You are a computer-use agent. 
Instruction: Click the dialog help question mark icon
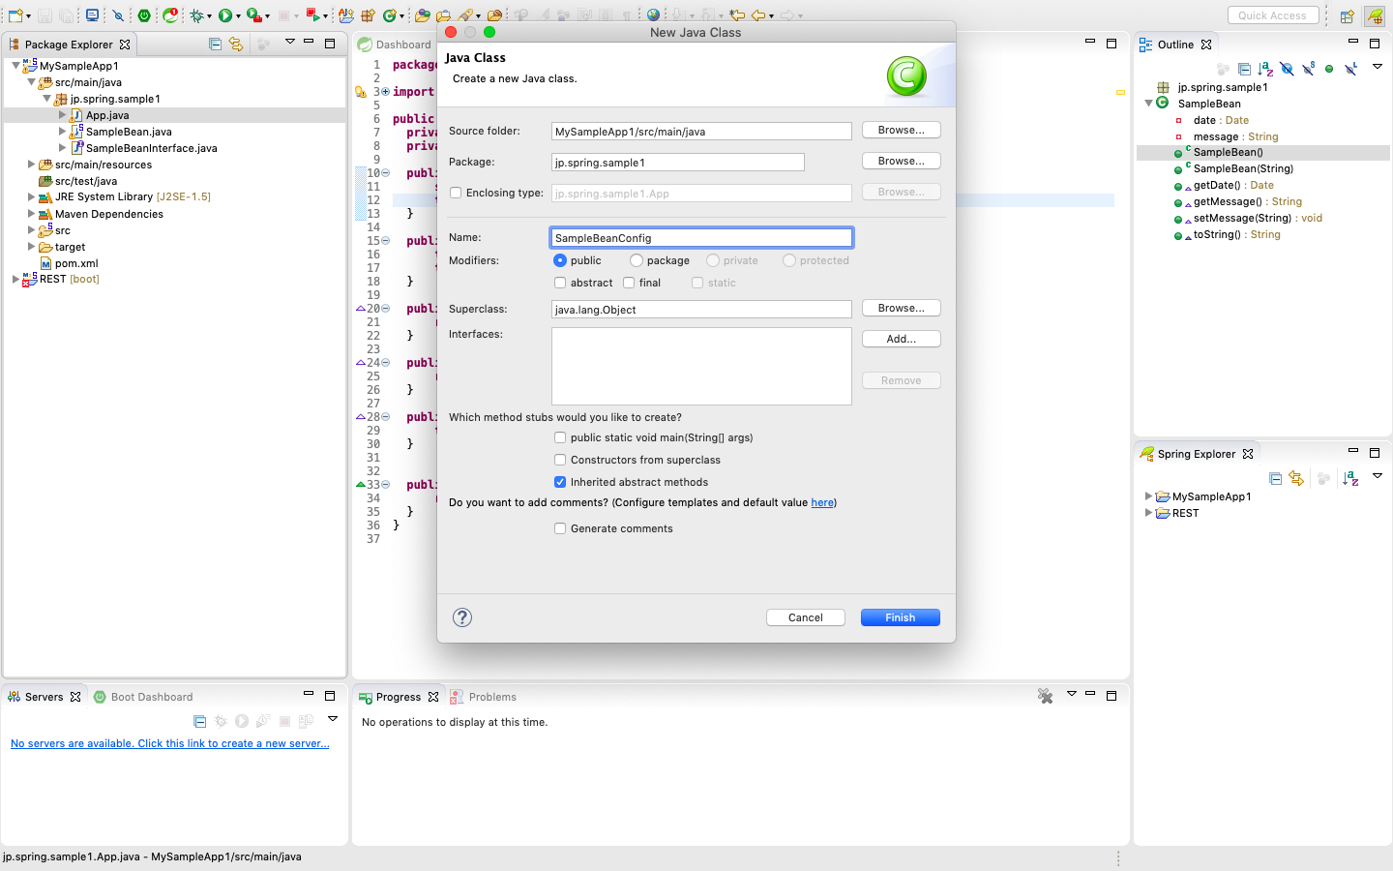462,617
